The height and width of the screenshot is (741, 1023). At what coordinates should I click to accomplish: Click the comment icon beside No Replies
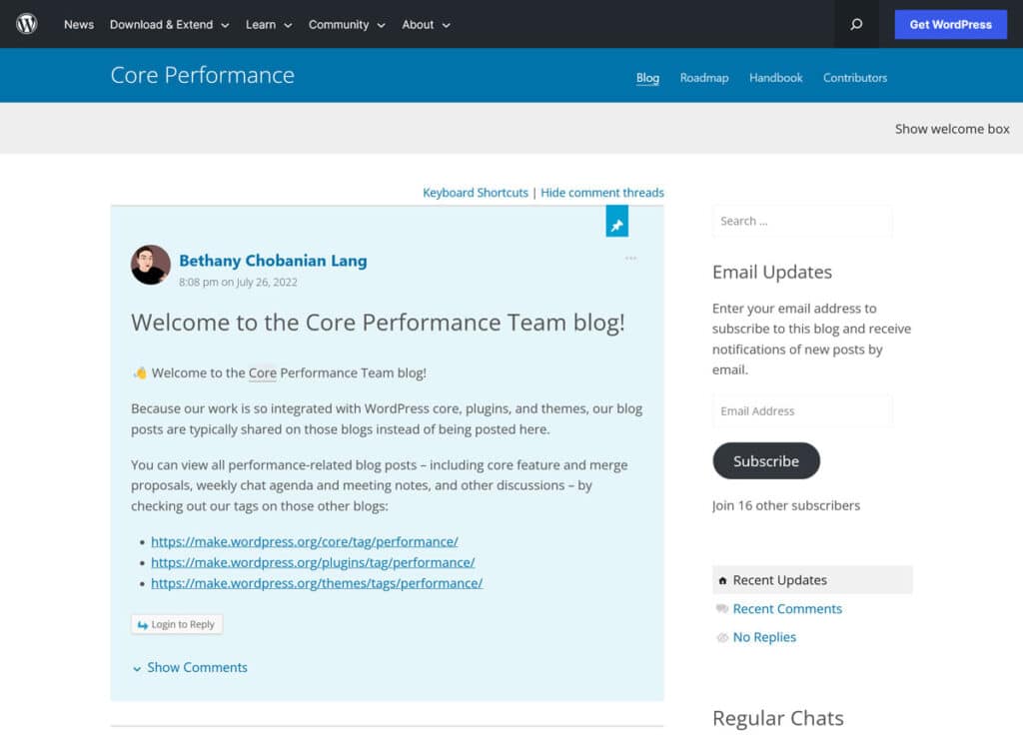click(x=721, y=637)
